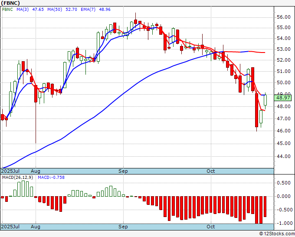
Task: Click the ©12Stocks.com site credit
Action: pyautogui.click(x=277, y=234)
